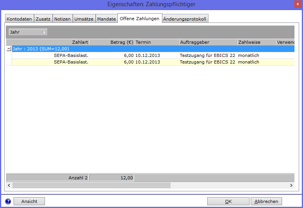Click the 6,00 amount in the first row
303x208 pixels.
point(129,55)
